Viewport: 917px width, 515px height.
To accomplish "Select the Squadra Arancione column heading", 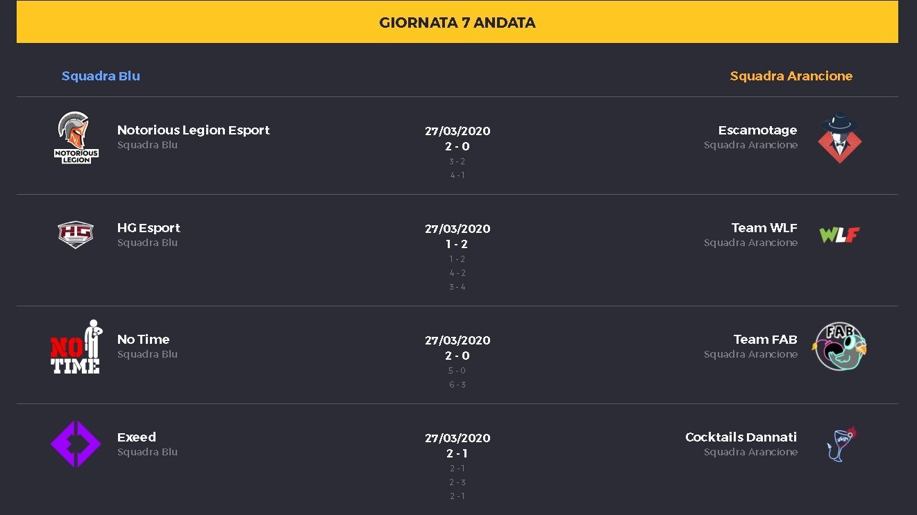I will pos(791,76).
